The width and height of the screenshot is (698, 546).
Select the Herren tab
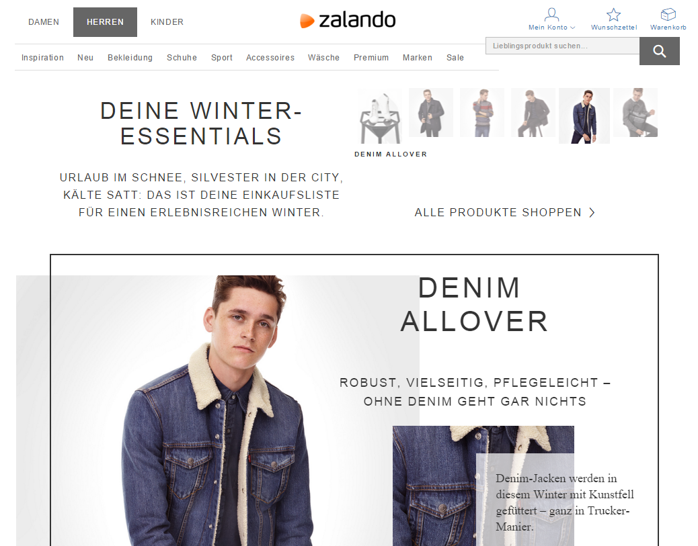tap(105, 21)
